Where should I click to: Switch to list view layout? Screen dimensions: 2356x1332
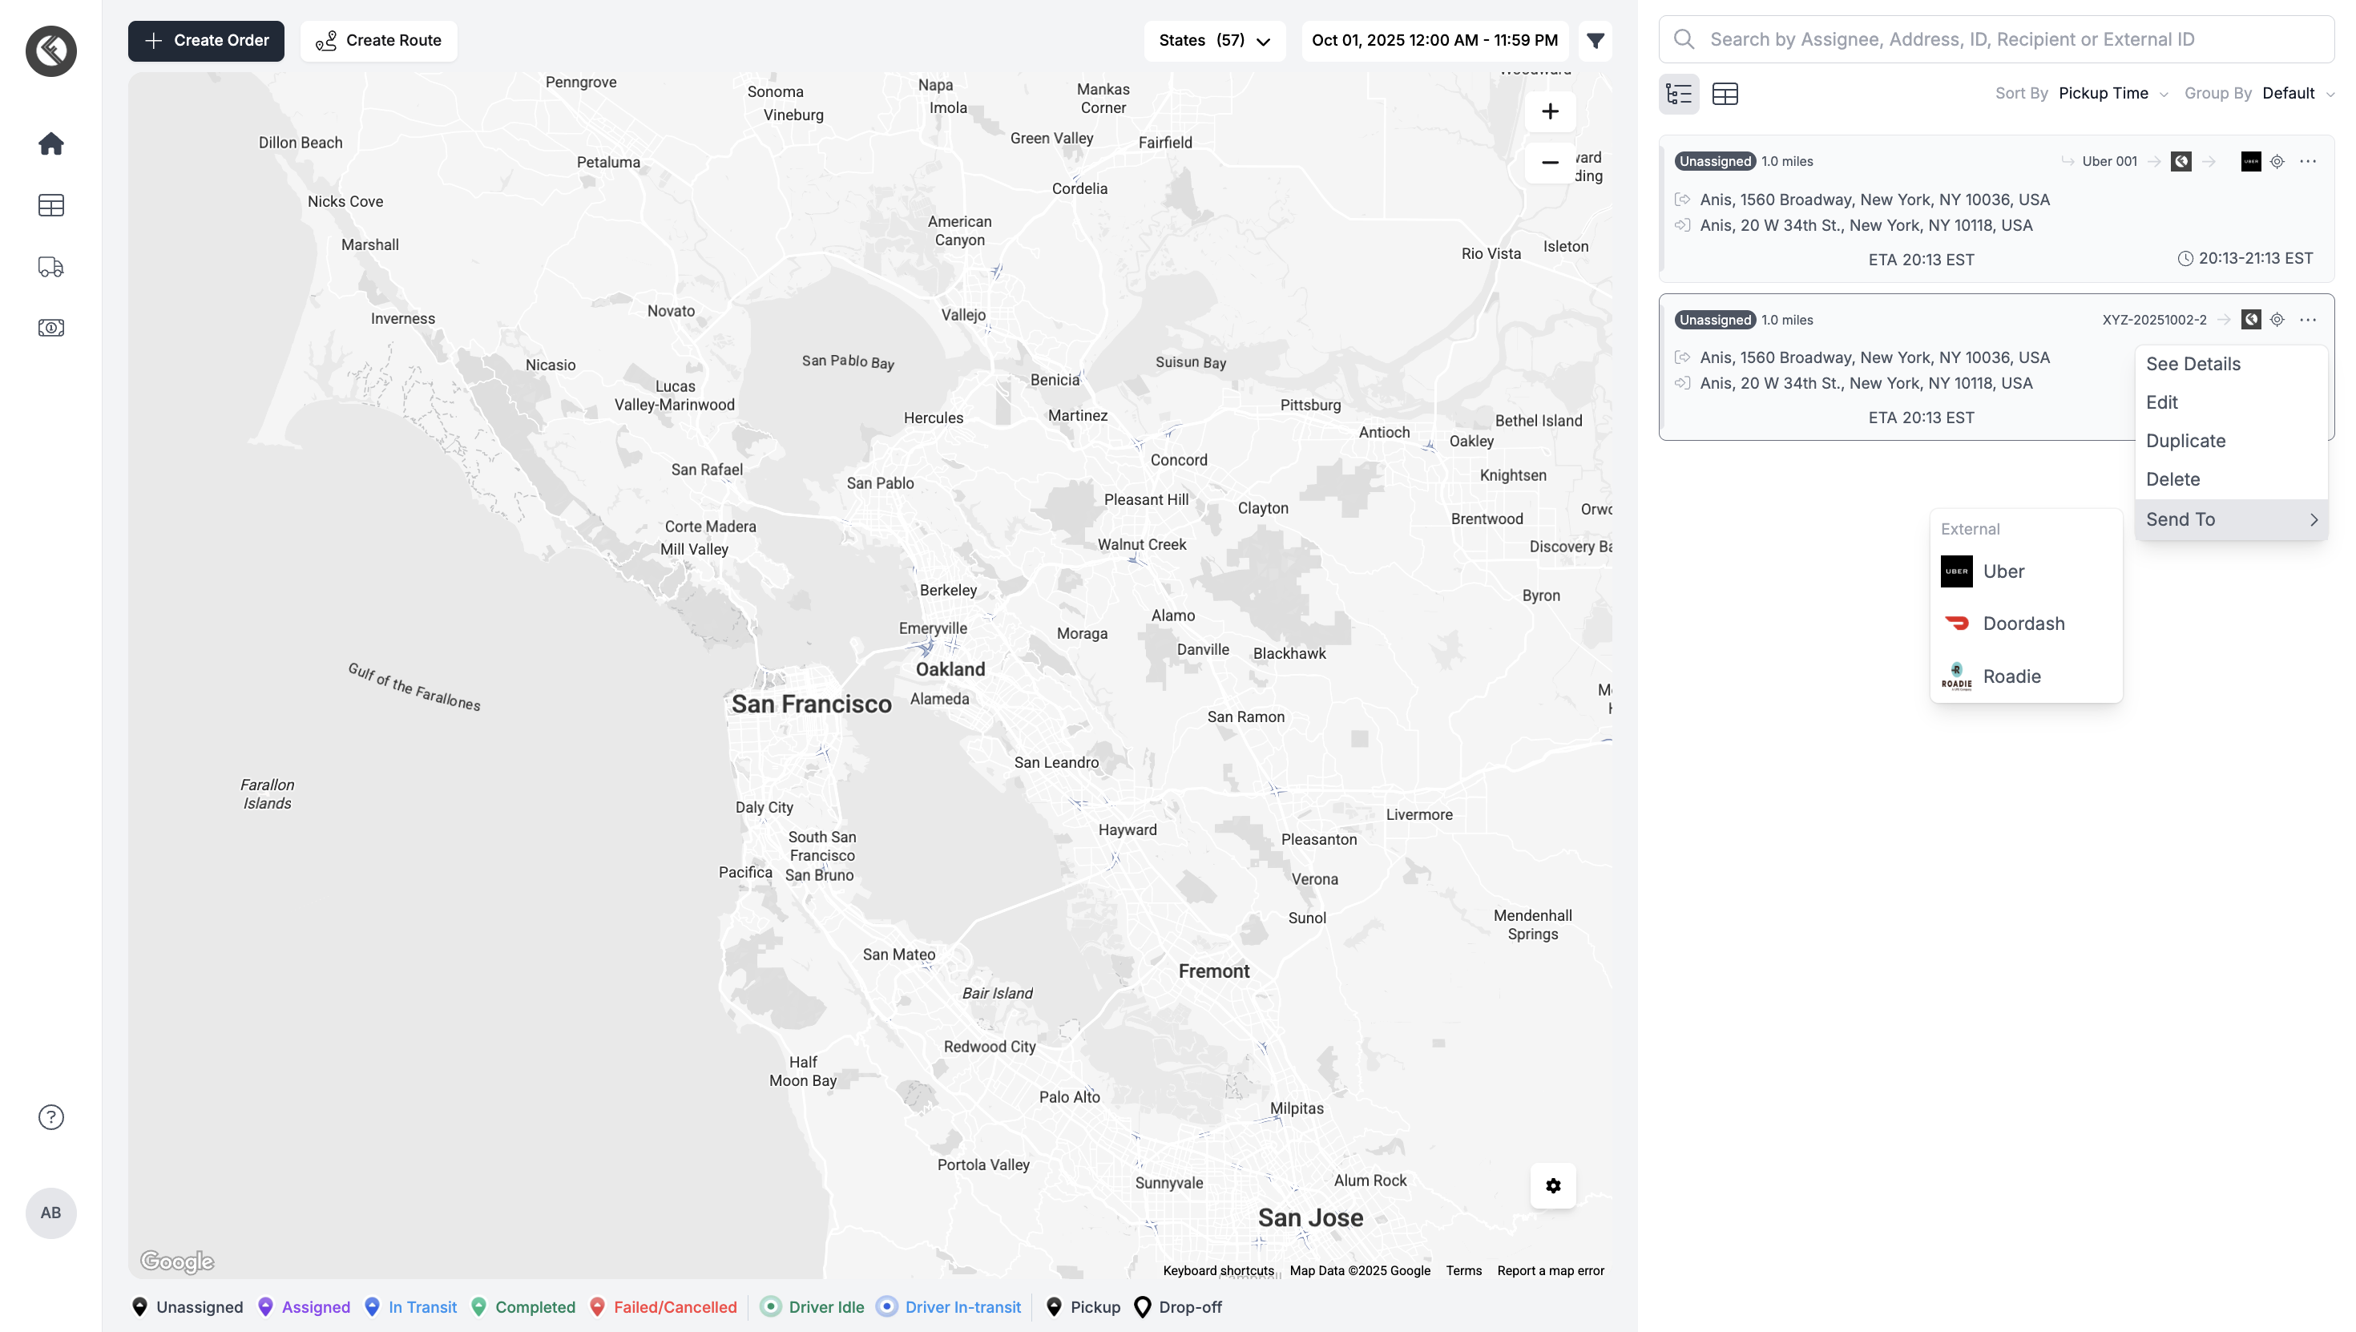click(1679, 93)
